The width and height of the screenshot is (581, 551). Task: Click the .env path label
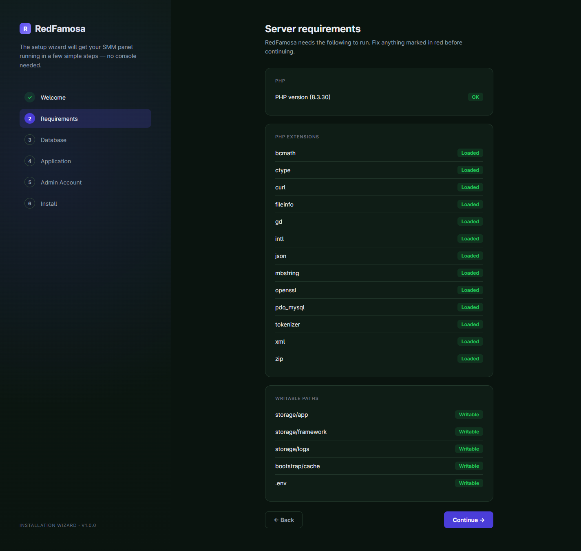tap(281, 483)
